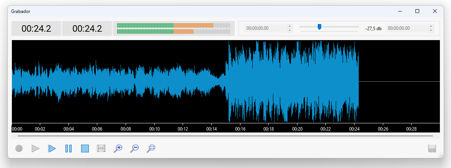Viewport: 451px width, 168px height.
Task: Click the gray Record button
Action: (x=19, y=149)
